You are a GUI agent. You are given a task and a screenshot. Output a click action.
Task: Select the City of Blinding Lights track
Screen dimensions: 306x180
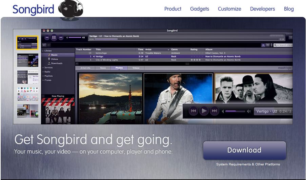(184, 60)
